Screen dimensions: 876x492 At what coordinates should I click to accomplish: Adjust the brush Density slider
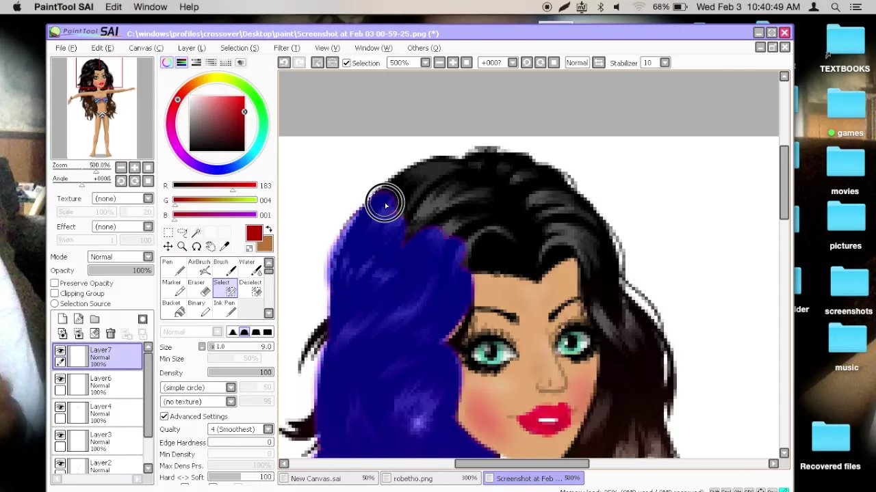point(240,372)
